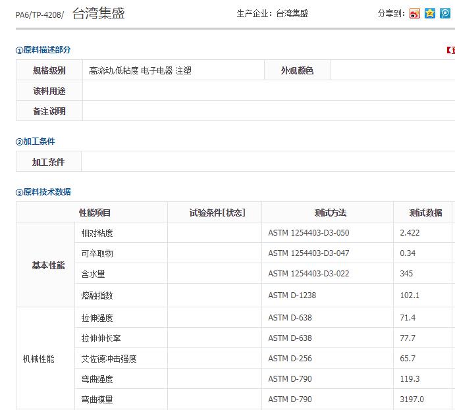Click the 备注说明 label cell

[x=49, y=111]
